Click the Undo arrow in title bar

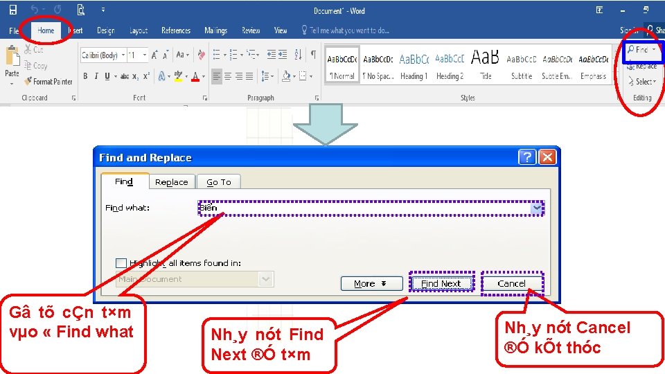[x=34, y=9]
